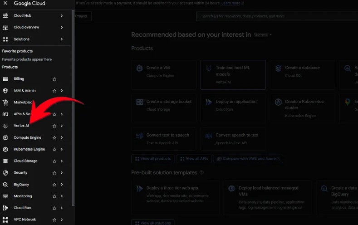Star Vertex AI as favorite product

coord(54,126)
